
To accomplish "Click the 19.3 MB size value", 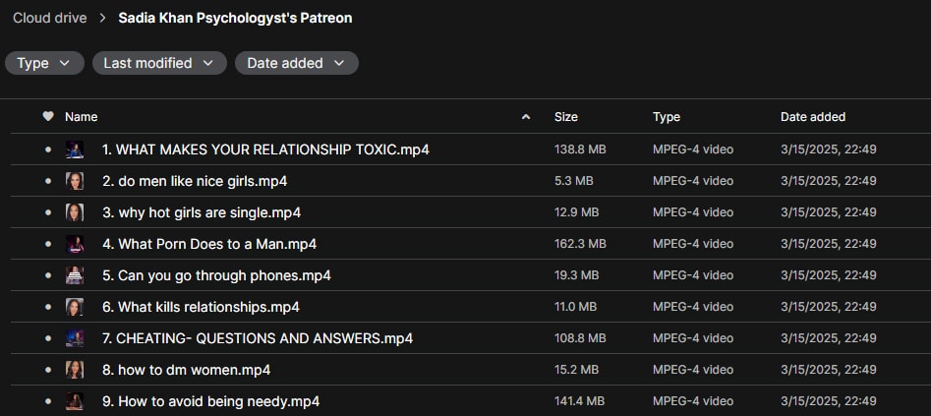I will tap(576, 275).
